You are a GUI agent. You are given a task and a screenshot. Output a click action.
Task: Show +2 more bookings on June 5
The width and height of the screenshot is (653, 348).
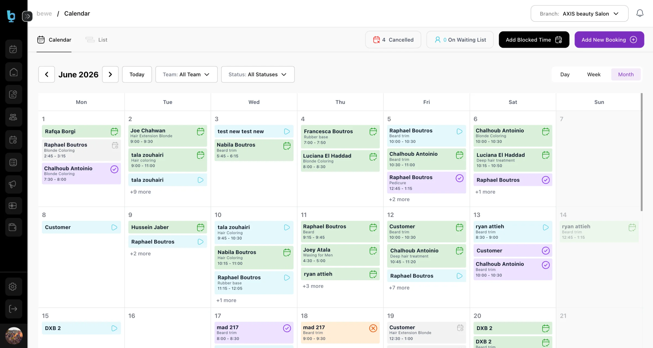(399, 199)
